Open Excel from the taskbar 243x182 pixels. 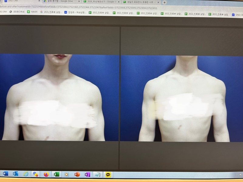[56, 174]
